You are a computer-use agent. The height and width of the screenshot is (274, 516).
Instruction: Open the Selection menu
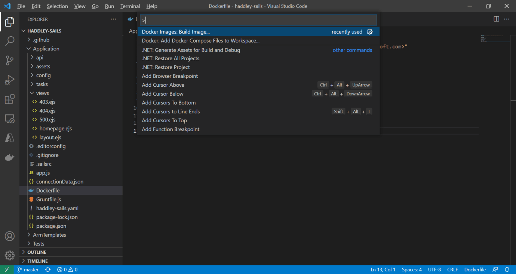pyautogui.click(x=57, y=6)
